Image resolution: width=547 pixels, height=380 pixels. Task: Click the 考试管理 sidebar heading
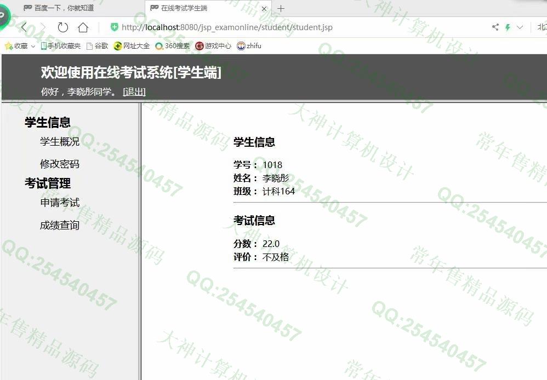click(48, 183)
